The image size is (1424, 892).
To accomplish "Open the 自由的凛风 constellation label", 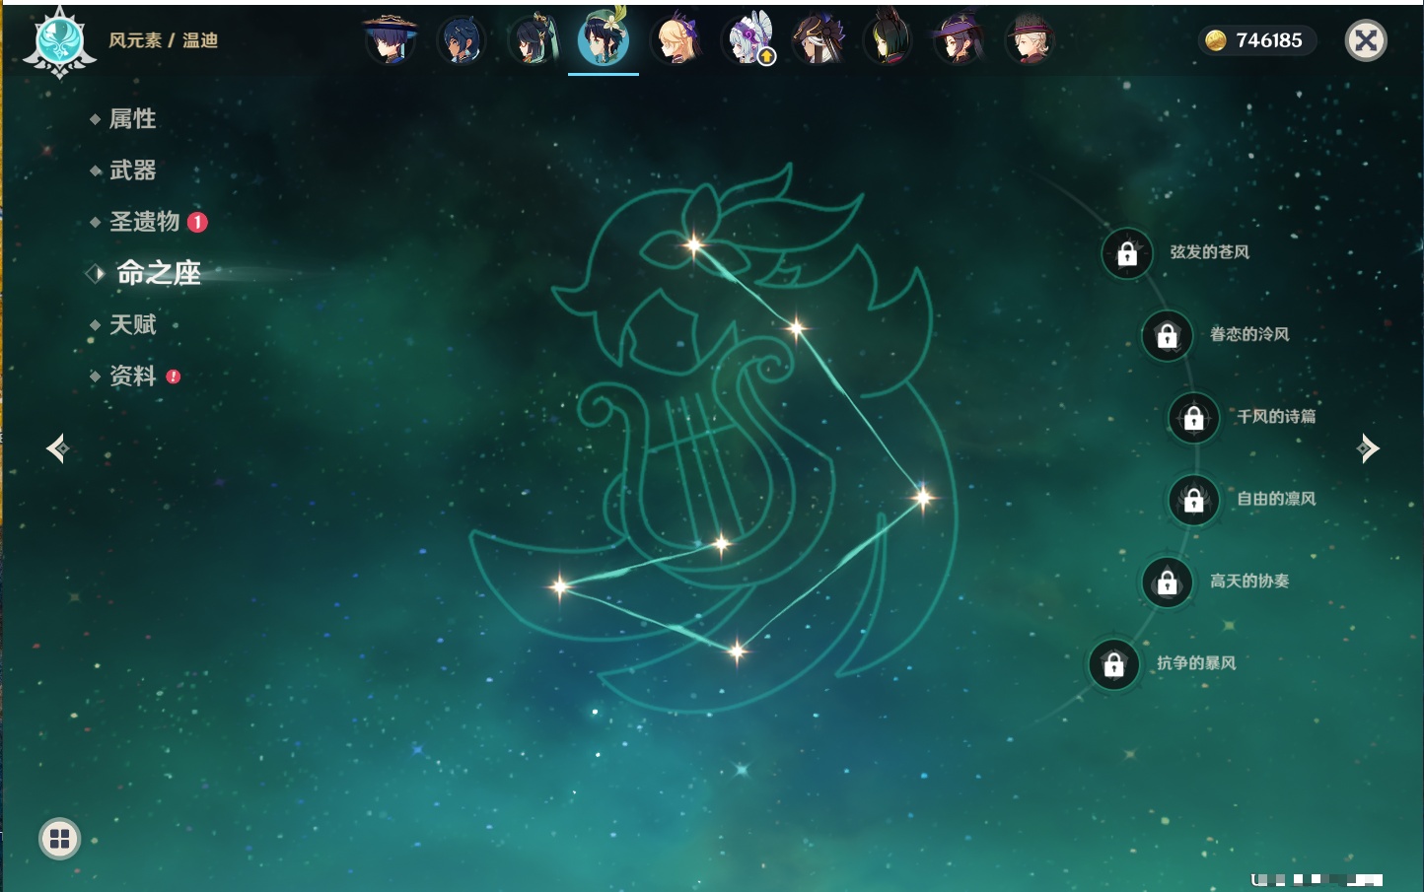I will point(1276,499).
